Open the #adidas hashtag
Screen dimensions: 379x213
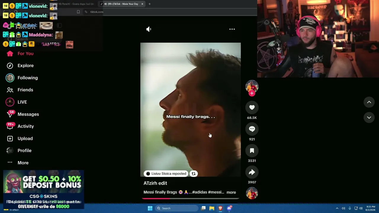coord(200,192)
